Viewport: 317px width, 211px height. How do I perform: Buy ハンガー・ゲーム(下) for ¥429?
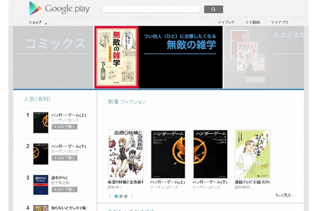(x=64, y=158)
